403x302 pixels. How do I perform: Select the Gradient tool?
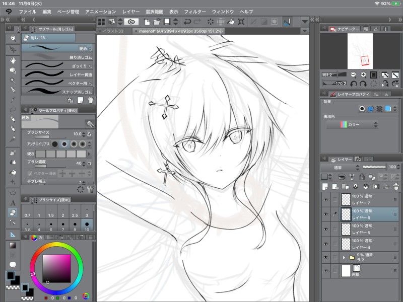pyautogui.click(x=13, y=245)
